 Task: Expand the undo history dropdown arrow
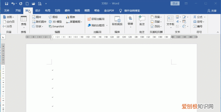pos(16,4)
